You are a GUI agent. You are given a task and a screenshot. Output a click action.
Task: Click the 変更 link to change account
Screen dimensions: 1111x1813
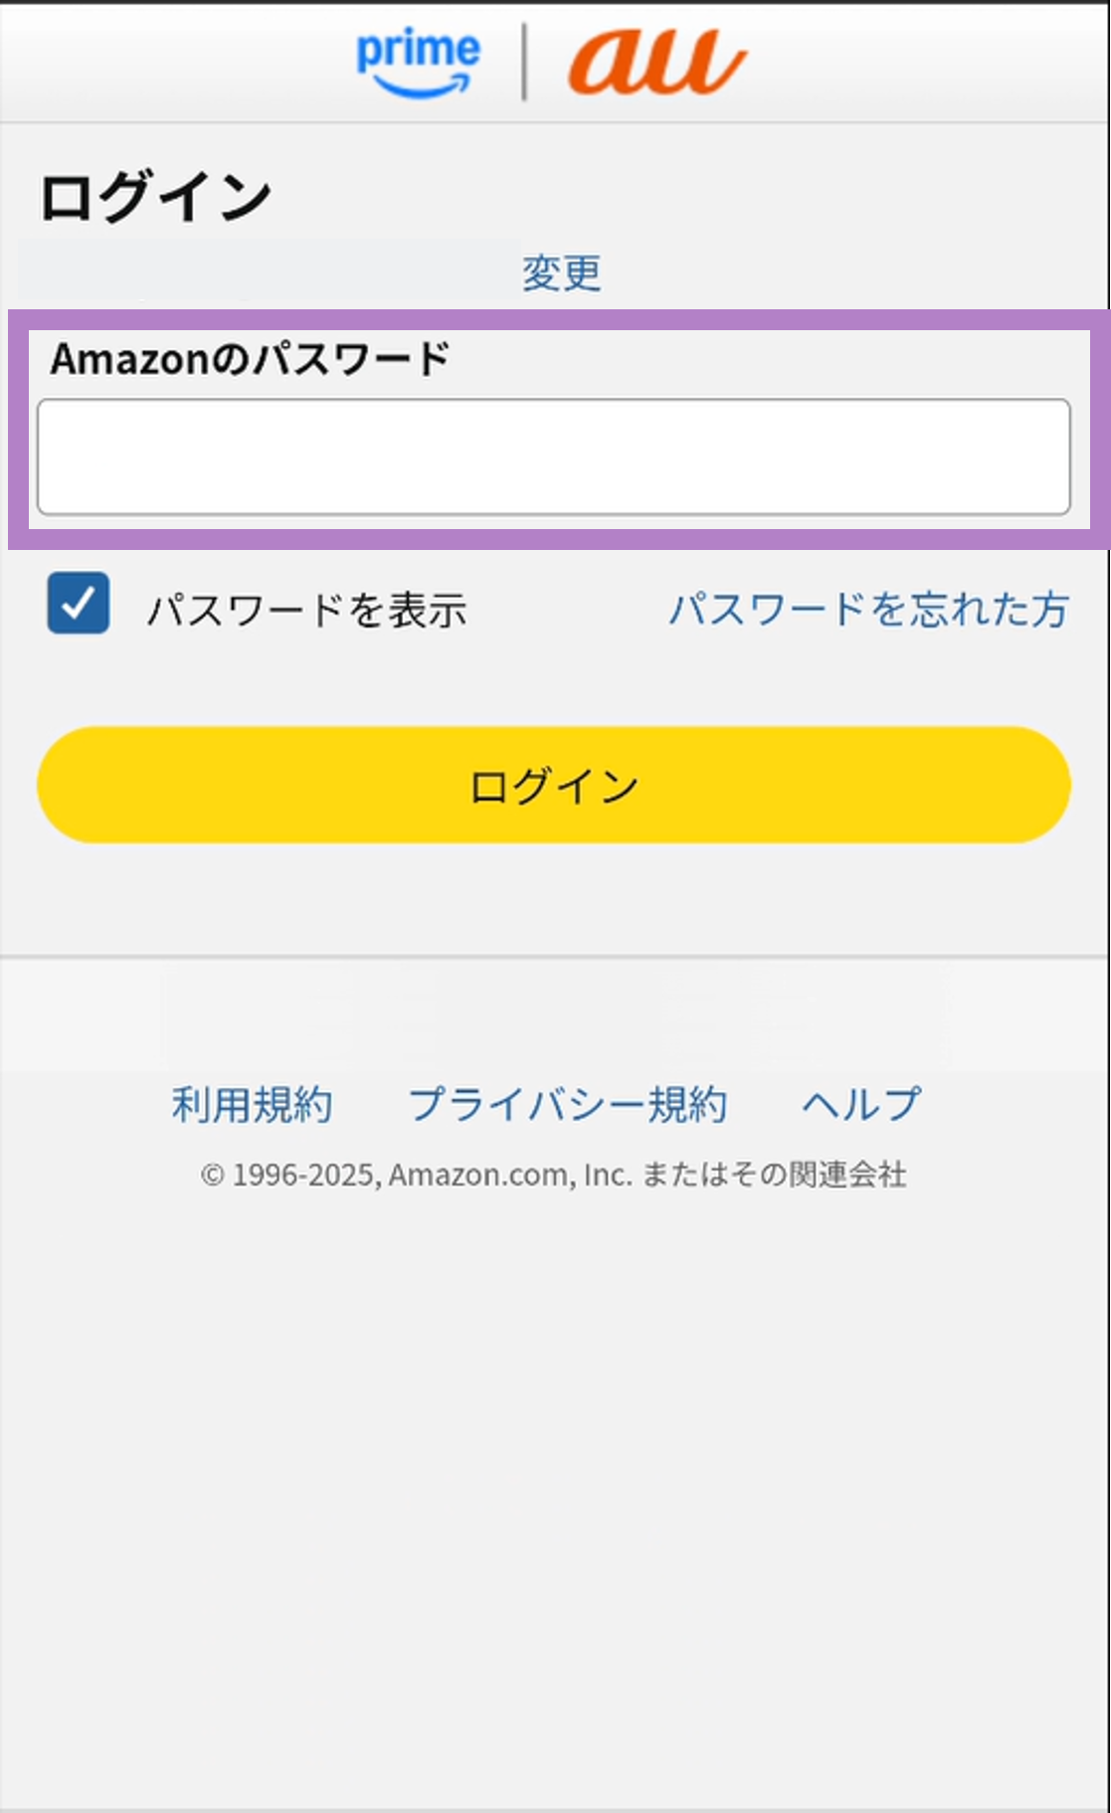(562, 272)
